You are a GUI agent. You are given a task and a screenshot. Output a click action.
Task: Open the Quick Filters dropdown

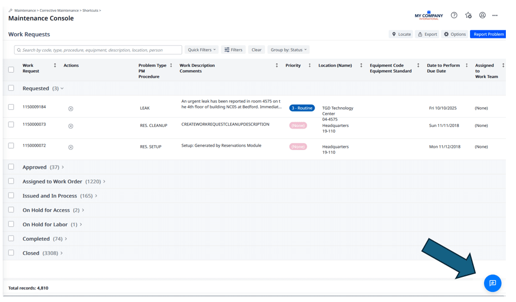[201, 50]
